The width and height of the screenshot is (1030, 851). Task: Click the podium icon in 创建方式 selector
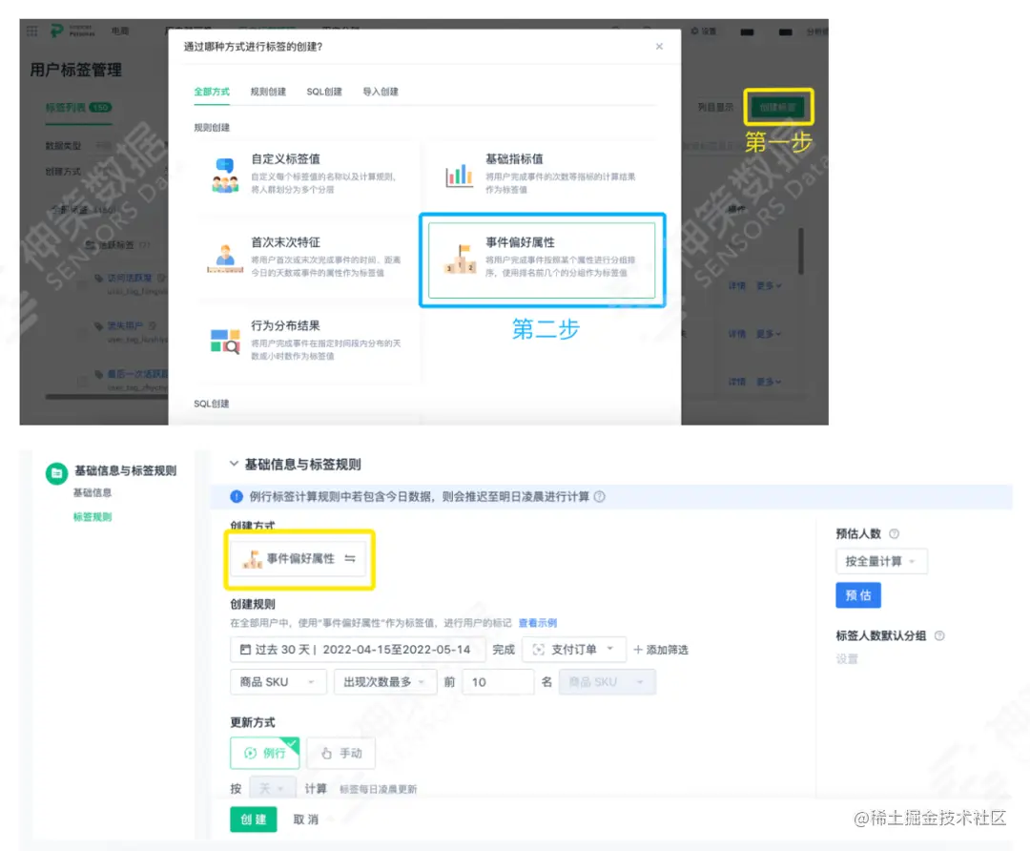tap(252, 559)
